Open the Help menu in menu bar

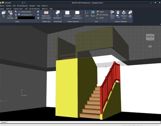tap(38, 6)
